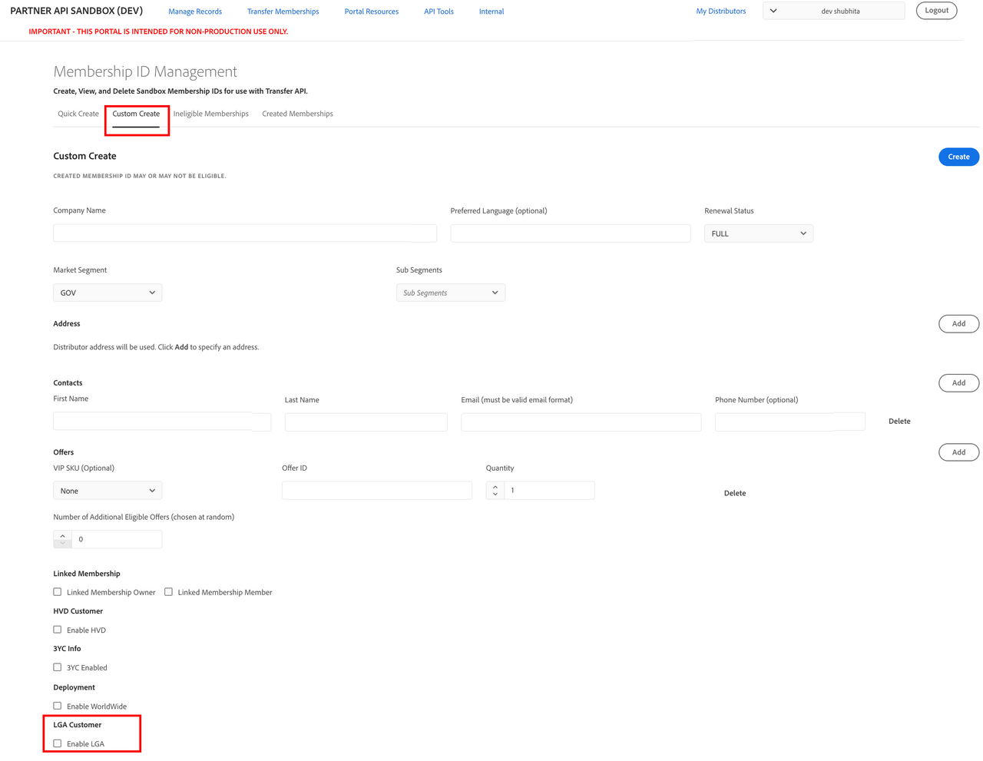Check the Enable HVD checkbox

(58, 630)
